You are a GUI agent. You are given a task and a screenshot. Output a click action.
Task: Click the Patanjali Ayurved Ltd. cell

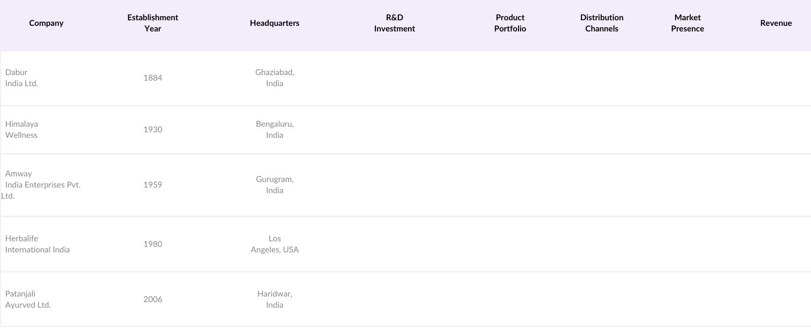28,300
